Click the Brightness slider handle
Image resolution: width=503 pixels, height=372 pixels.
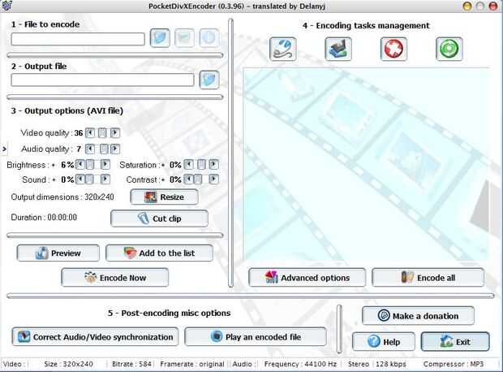[90, 165]
